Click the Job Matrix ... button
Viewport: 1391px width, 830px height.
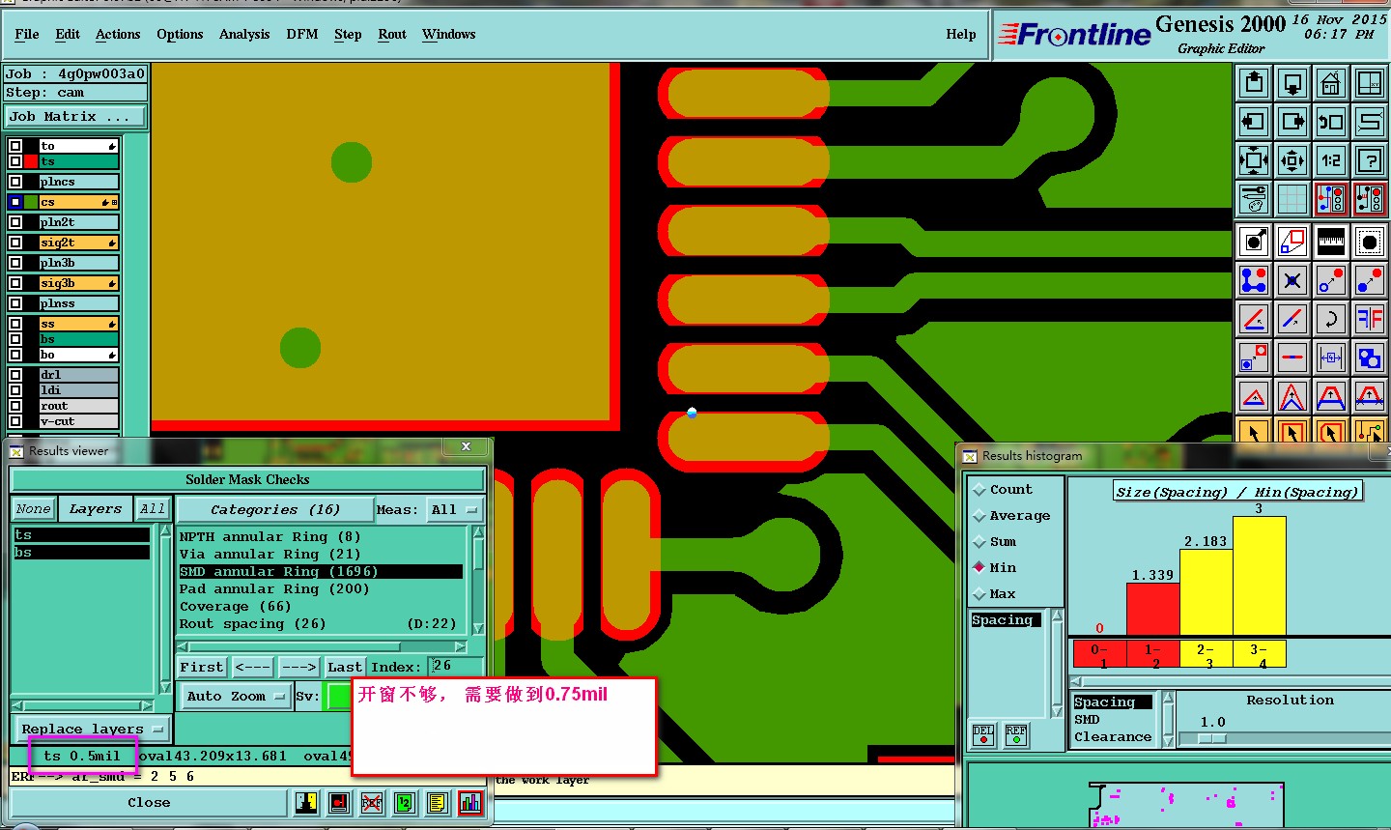(75, 116)
